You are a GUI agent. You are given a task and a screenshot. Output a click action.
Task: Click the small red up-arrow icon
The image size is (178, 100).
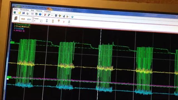pos(64,22)
